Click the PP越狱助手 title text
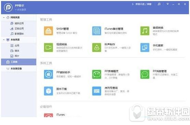Screen dimensions: 190x125 [63, 72]
